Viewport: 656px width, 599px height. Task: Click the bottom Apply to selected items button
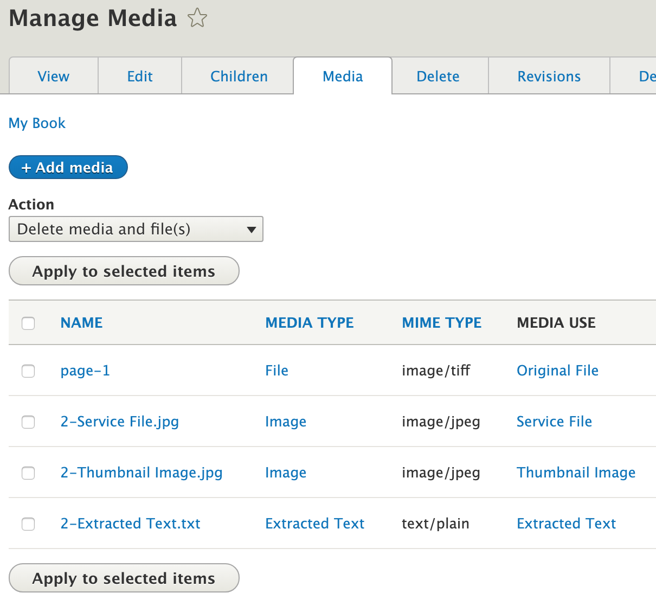(x=124, y=578)
